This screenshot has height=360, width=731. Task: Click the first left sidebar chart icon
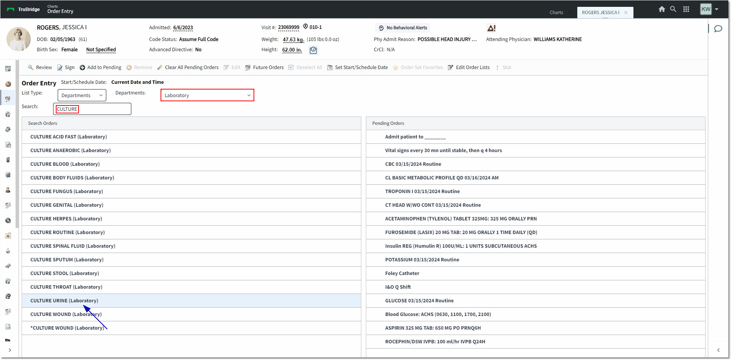point(8,69)
